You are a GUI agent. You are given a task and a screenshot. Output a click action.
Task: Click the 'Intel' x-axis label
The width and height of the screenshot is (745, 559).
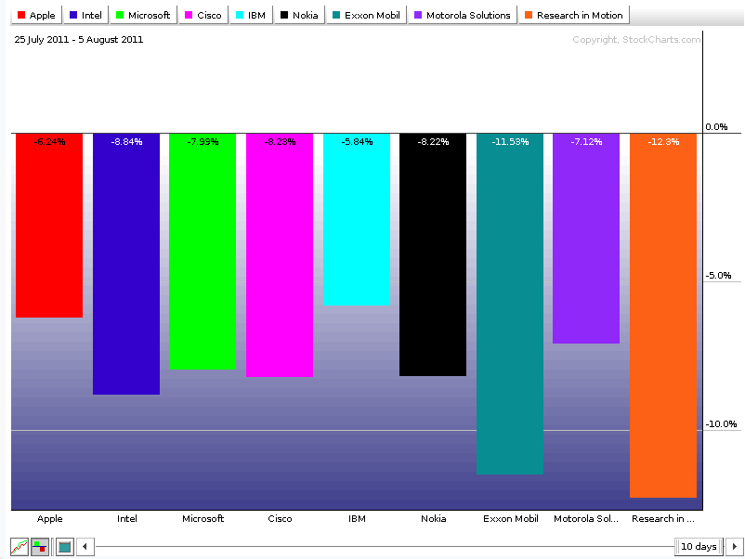point(127,519)
